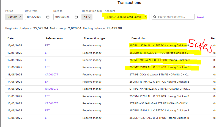Sort by the Date column header
This screenshot has height=127, width=216.
[10, 38]
